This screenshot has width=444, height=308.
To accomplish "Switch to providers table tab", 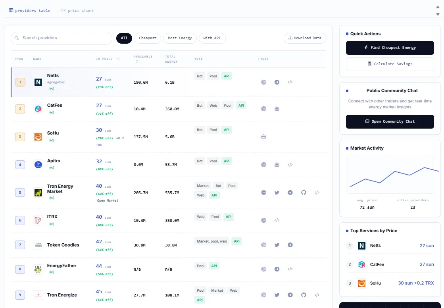I will pyautogui.click(x=29, y=10).
